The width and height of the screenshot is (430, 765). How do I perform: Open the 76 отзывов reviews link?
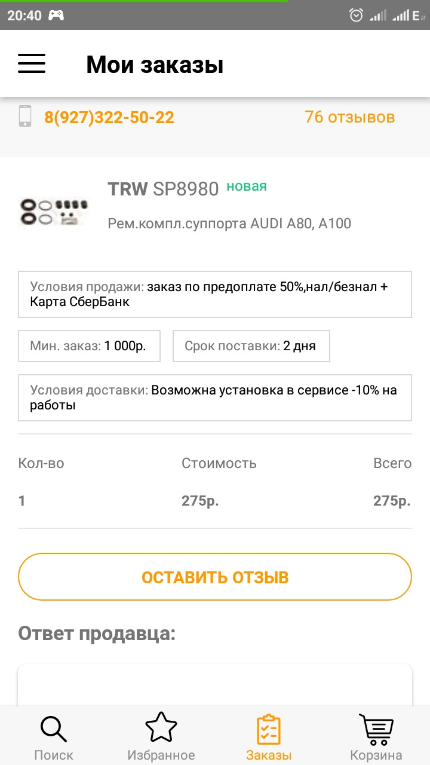point(350,117)
